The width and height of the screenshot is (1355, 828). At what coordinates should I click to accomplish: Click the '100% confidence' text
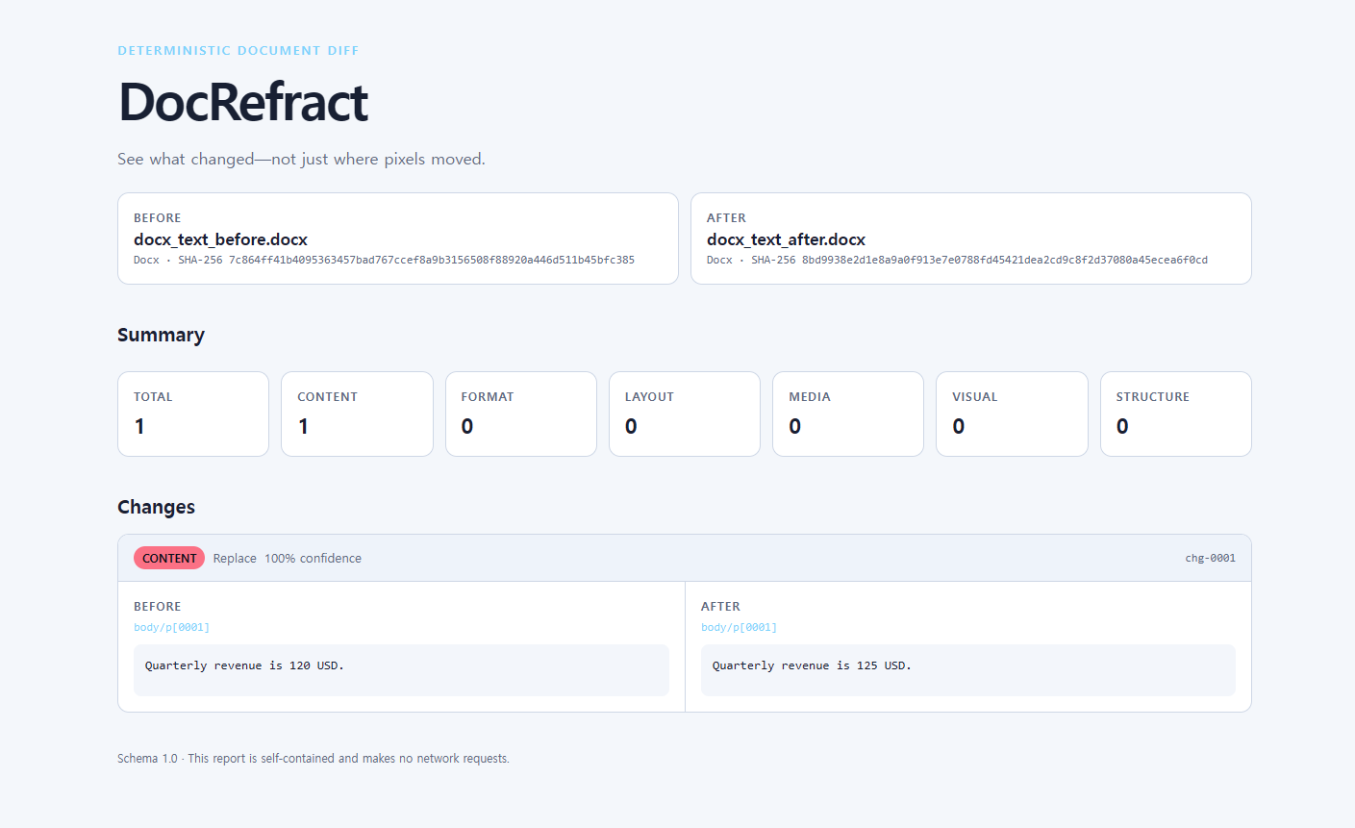(x=314, y=558)
